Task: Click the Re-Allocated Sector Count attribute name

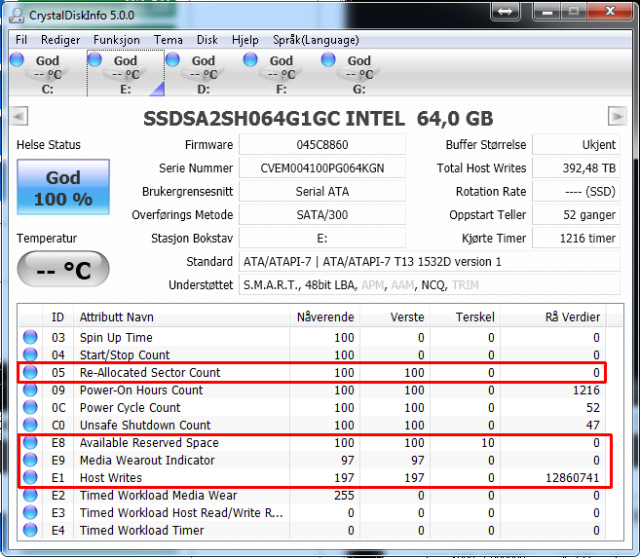Action: click(150, 372)
